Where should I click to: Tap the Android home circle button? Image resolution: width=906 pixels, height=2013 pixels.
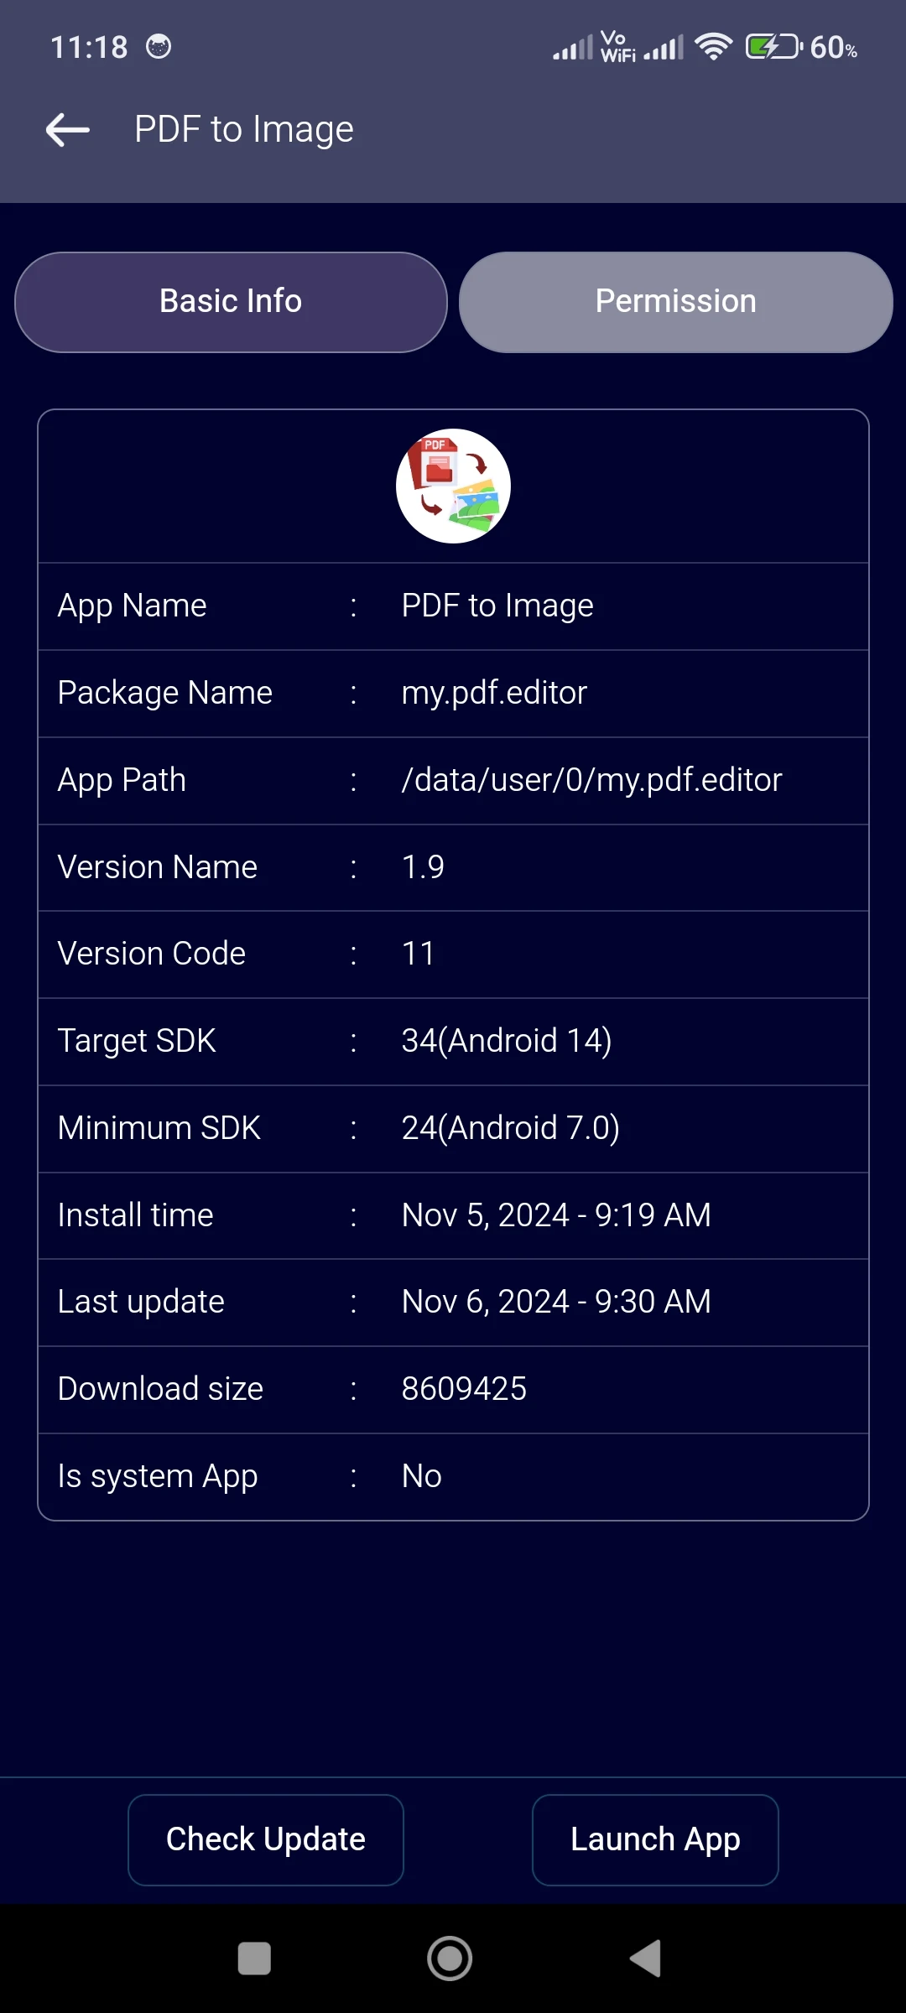coord(450,1958)
